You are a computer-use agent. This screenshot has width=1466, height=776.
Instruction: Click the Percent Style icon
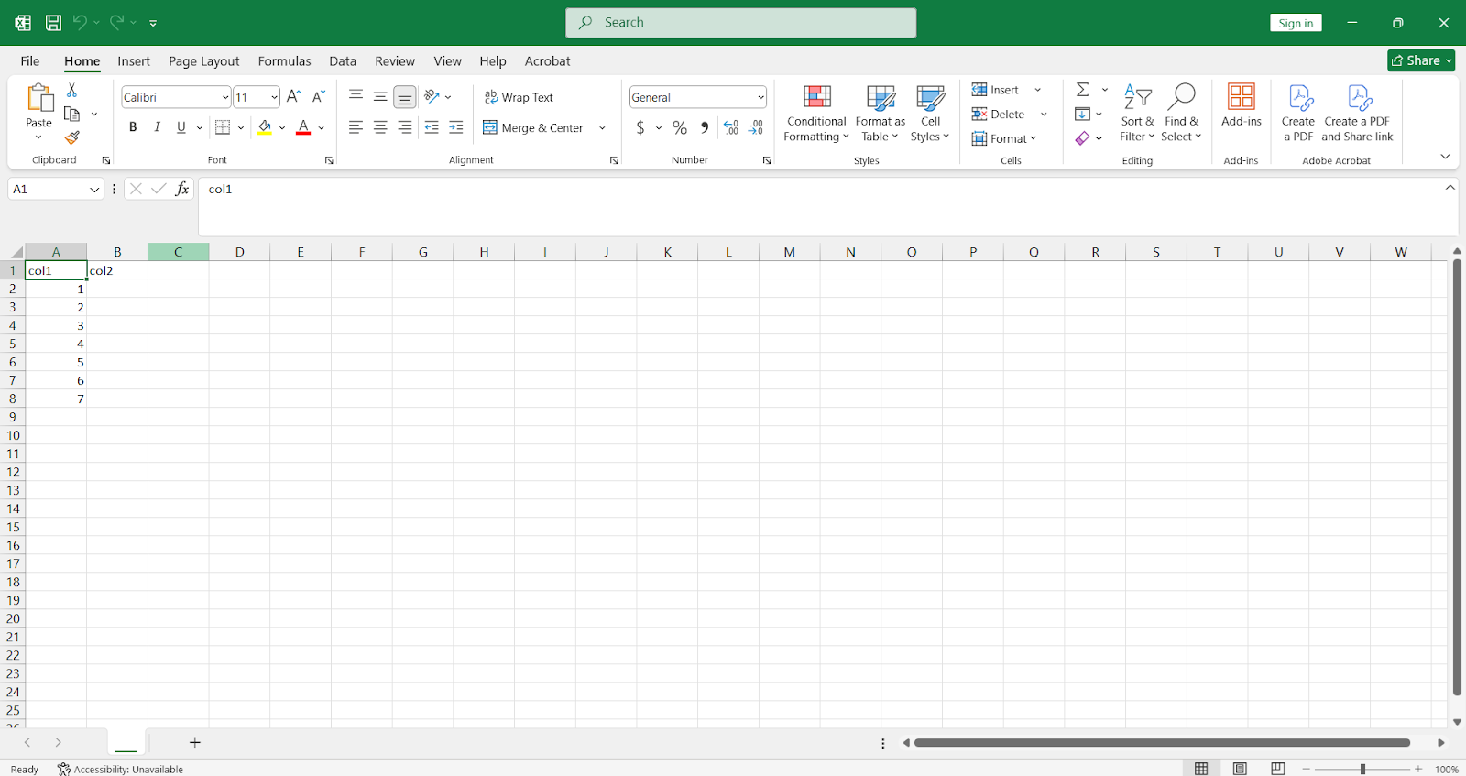click(679, 127)
